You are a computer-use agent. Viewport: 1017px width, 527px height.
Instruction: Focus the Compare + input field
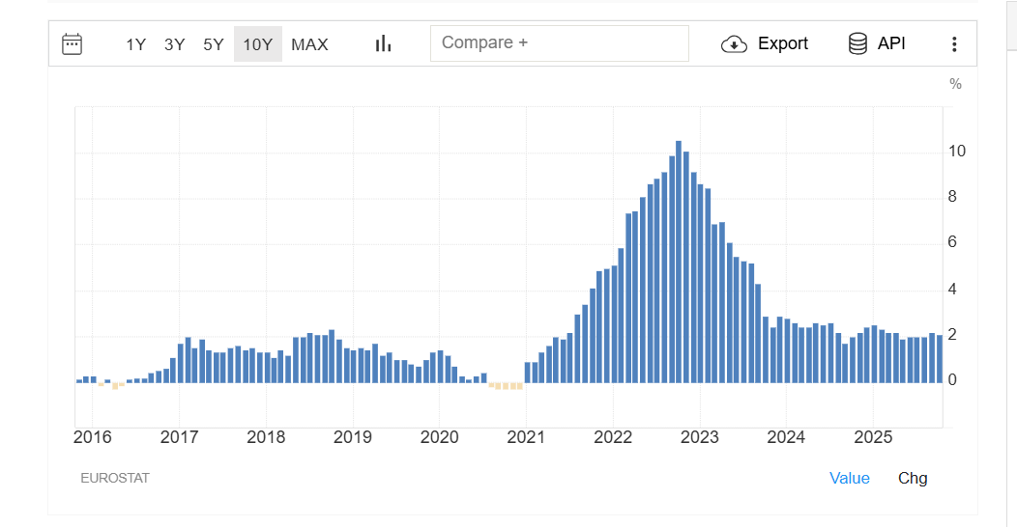click(559, 43)
